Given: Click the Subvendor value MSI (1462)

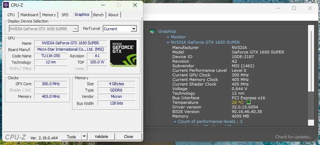Looking at the screenshot, I should coord(243,66).
